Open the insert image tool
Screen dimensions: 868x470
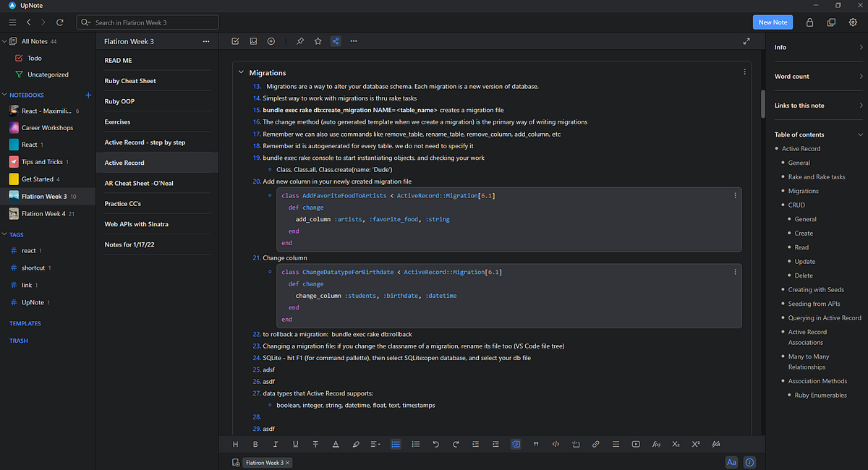click(253, 41)
